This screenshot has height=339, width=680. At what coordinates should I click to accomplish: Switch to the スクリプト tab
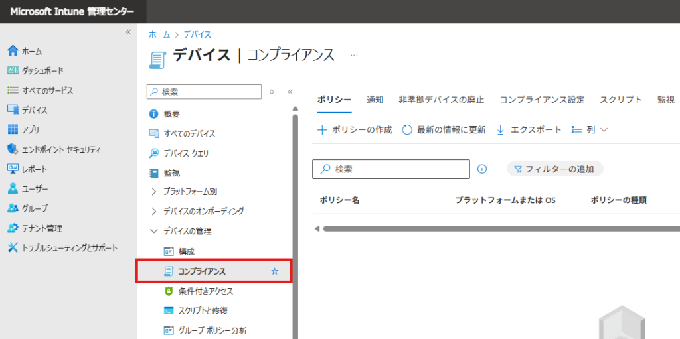click(621, 100)
